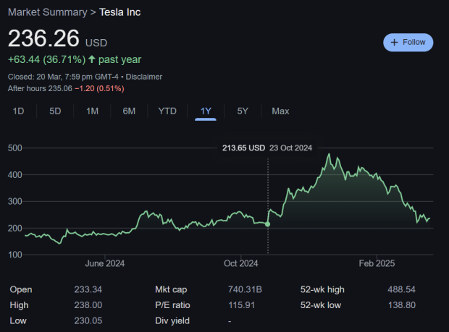Click the 500 y-axis label
This screenshot has height=332, width=449.
[x=15, y=148]
